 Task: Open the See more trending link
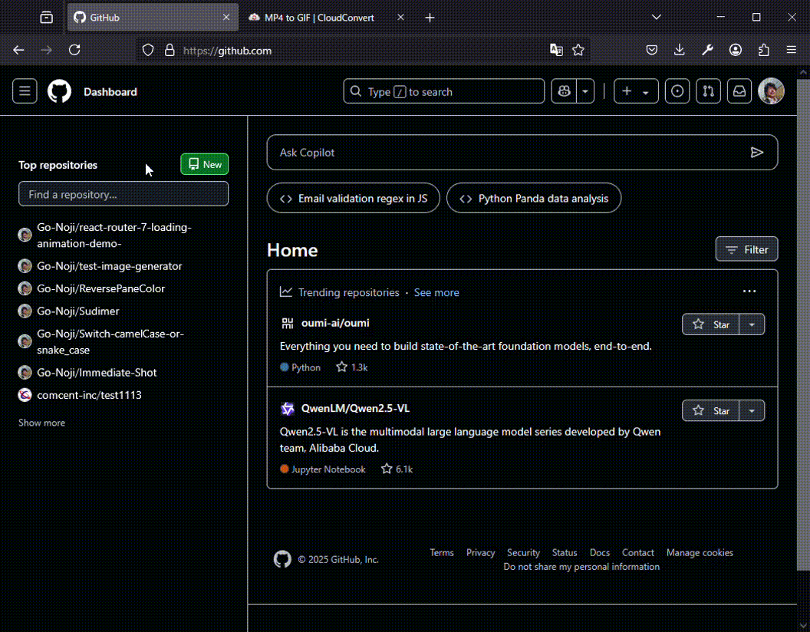click(436, 292)
